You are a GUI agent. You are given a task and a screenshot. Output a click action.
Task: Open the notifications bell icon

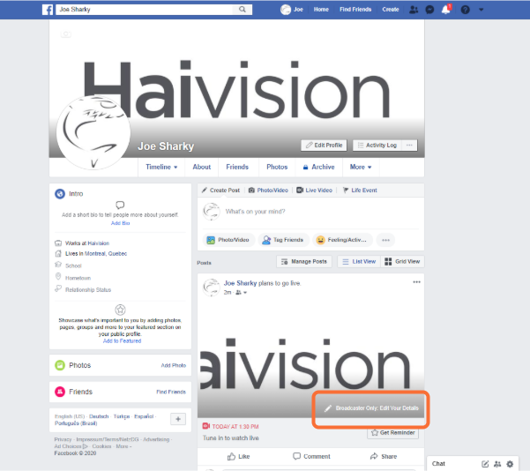446,10
